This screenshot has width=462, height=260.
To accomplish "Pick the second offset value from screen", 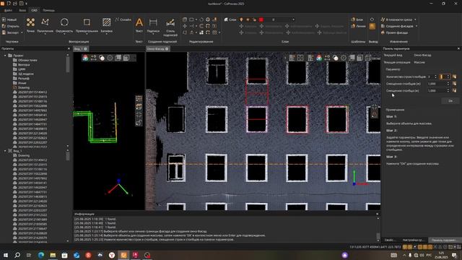I will [x=454, y=90].
